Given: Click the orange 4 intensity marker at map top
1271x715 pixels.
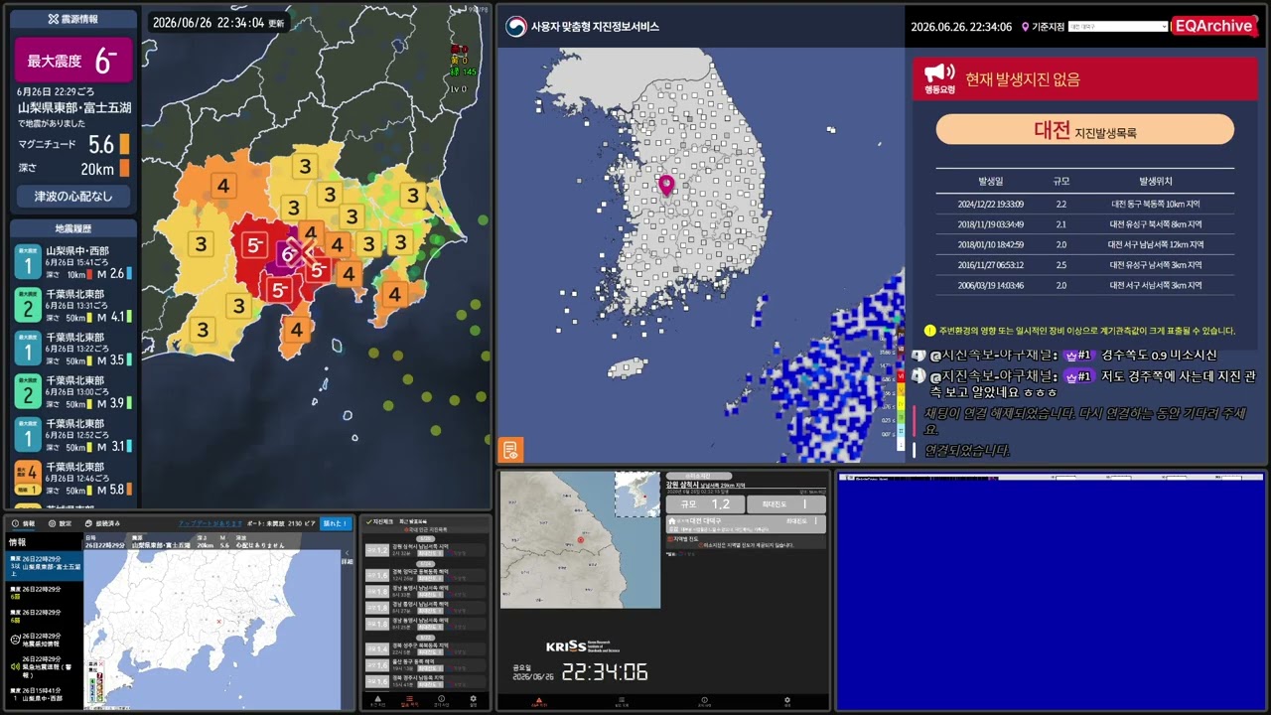Looking at the screenshot, I should tap(224, 186).
